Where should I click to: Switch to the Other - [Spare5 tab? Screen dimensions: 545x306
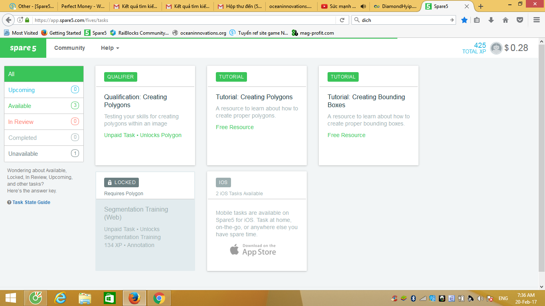click(32, 6)
